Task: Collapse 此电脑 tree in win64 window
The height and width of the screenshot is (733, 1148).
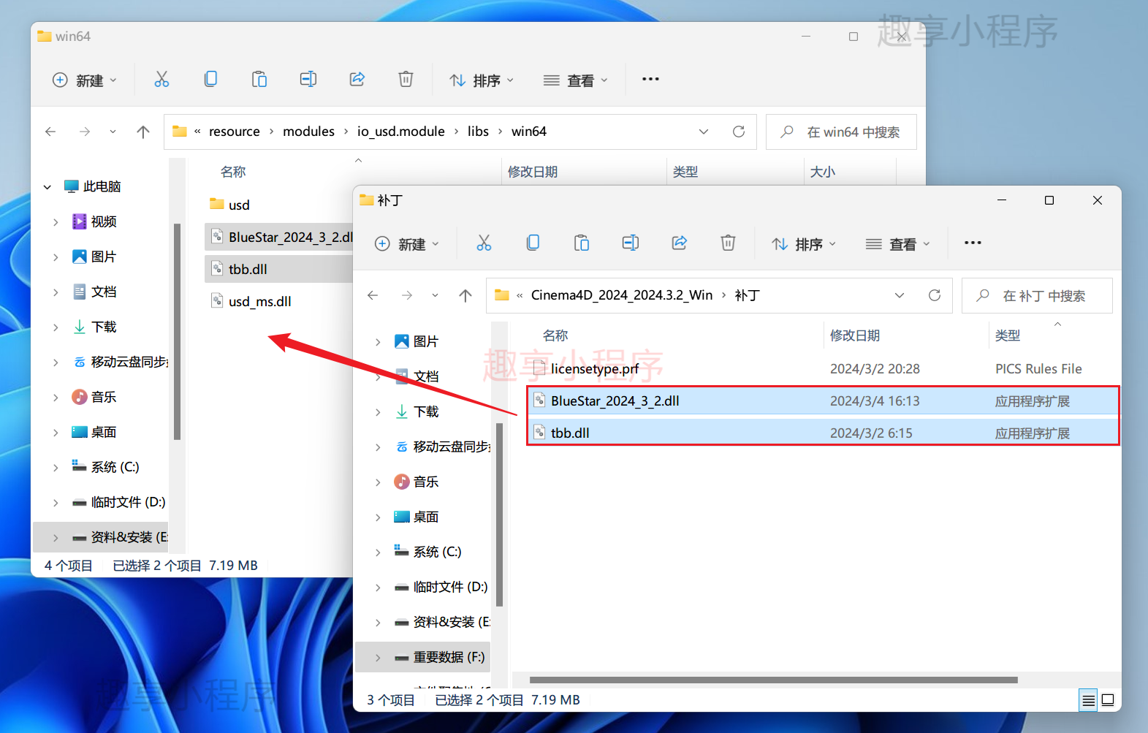Action: coord(47,187)
